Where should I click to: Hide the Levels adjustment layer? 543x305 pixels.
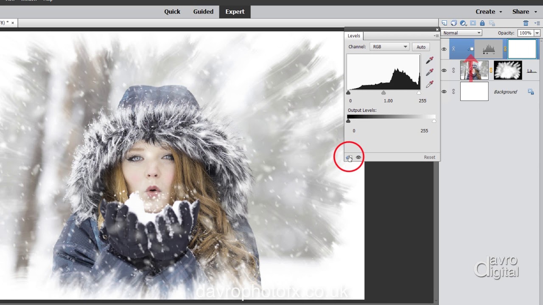[444, 49]
